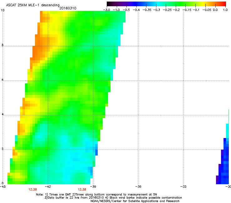Click the color bar label 0.0
Viewport: 231px width, 203px height.
point(215,10)
